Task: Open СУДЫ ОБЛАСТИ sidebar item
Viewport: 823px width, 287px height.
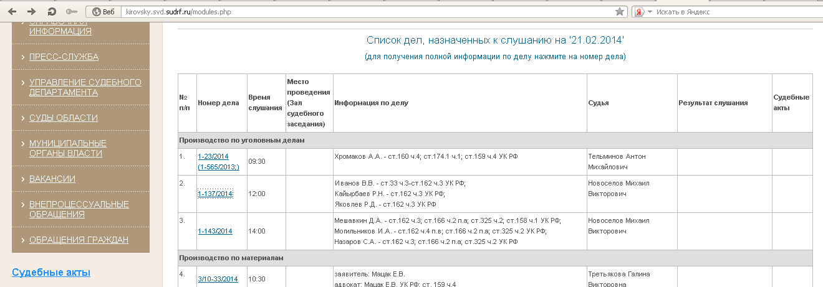Action: 64,118
